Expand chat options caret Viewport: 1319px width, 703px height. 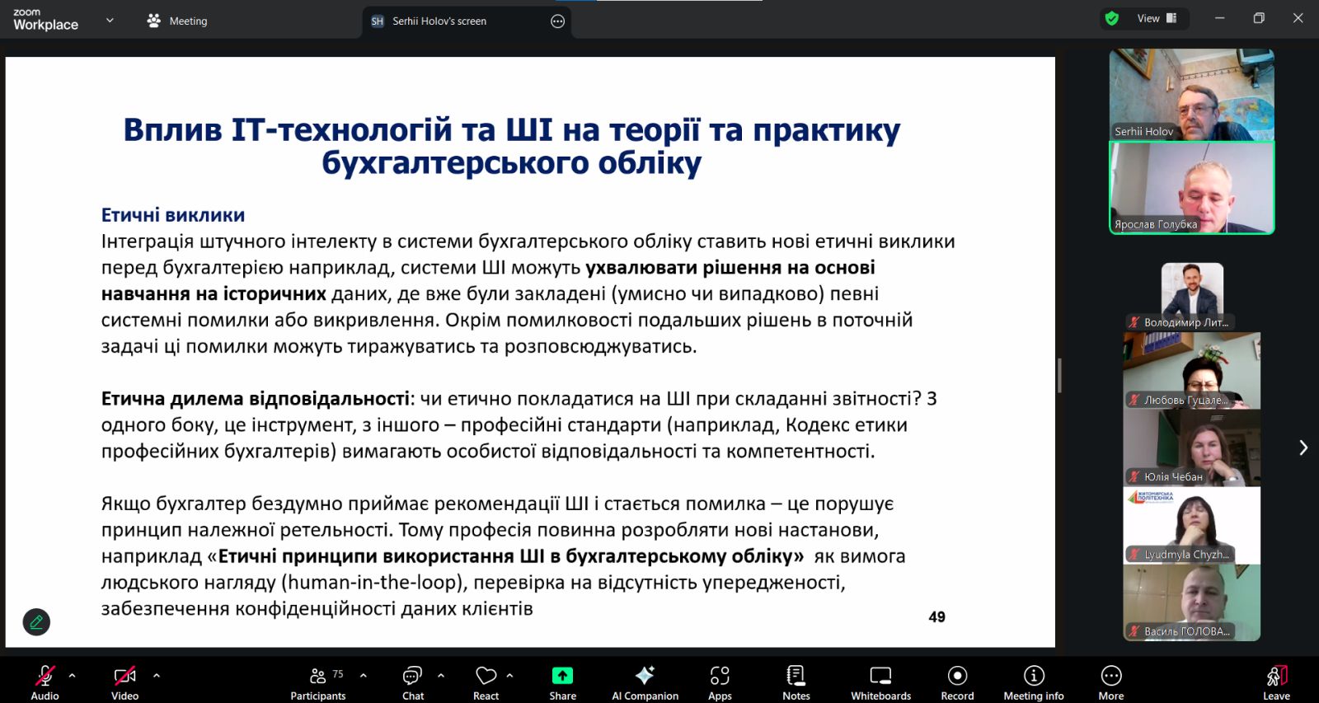pos(441,675)
